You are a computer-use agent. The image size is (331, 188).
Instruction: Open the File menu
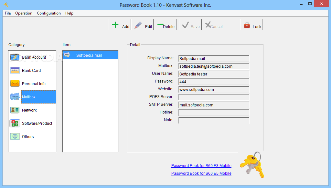[8, 13]
